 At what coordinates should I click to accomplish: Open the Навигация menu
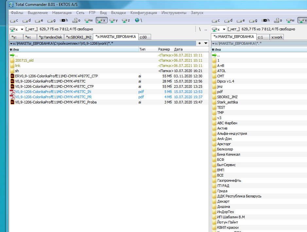pos(62,13)
